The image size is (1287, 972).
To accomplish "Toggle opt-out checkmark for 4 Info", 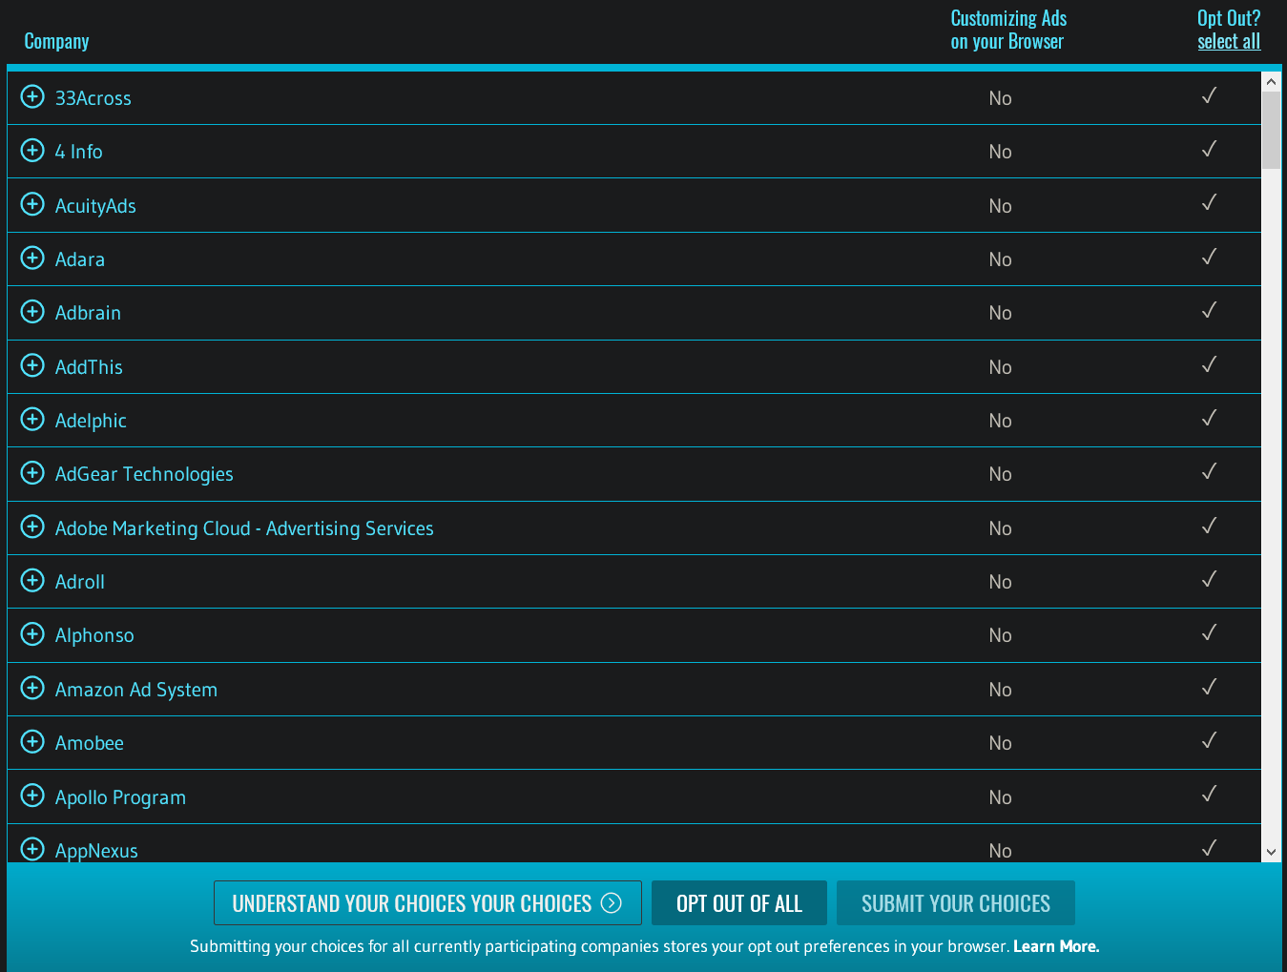I will [1209, 149].
